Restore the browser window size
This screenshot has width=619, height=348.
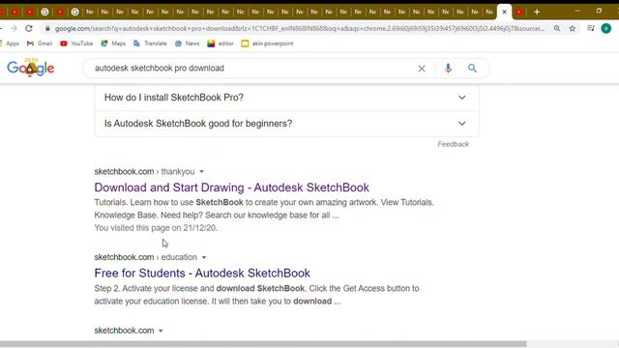click(x=599, y=11)
